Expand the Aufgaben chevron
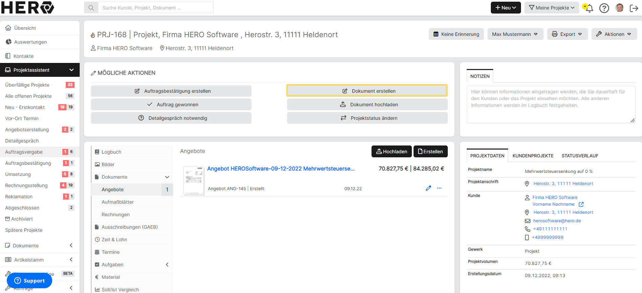The image size is (642, 293). (x=167, y=265)
